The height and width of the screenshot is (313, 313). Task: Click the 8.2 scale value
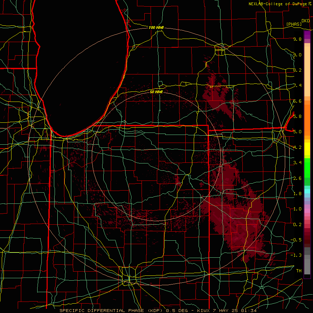(297, 70)
